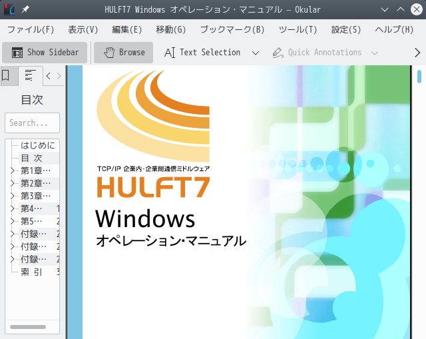Open the ファイル(F) menu
Screen dimensions: 426x339
pos(31,29)
